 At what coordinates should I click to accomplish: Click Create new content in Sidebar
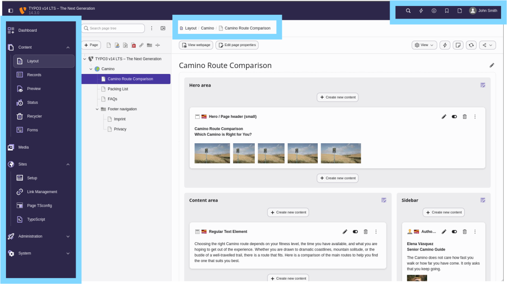(x=444, y=213)
